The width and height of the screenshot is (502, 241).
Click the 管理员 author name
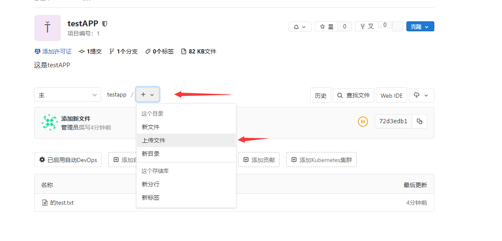pyautogui.click(x=70, y=127)
